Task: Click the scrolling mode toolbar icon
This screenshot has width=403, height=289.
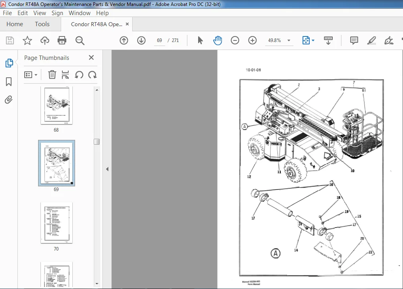Action: [328, 40]
